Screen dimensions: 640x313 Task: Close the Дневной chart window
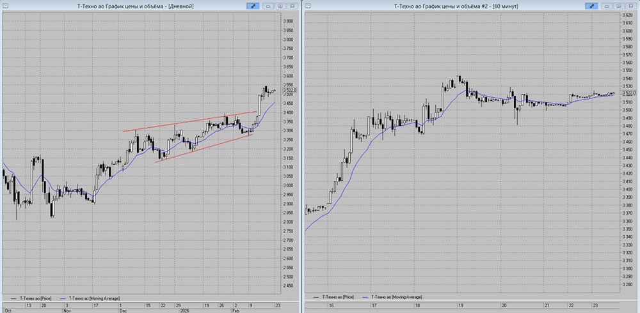point(292,6)
